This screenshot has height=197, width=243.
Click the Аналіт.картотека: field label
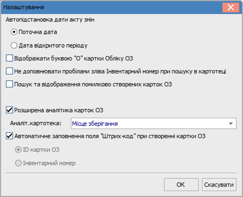[x=36, y=123]
